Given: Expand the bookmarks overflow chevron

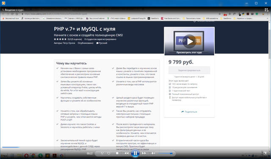Looking at the screenshot, I should coord(268,18).
